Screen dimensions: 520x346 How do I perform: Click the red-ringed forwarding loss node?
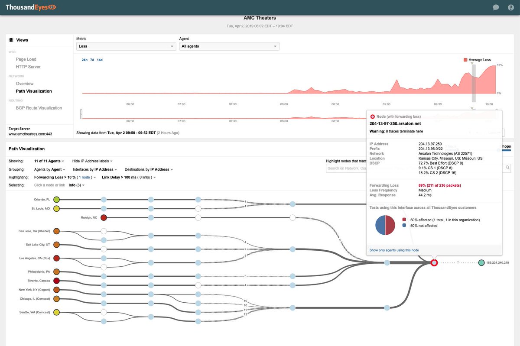434,262
